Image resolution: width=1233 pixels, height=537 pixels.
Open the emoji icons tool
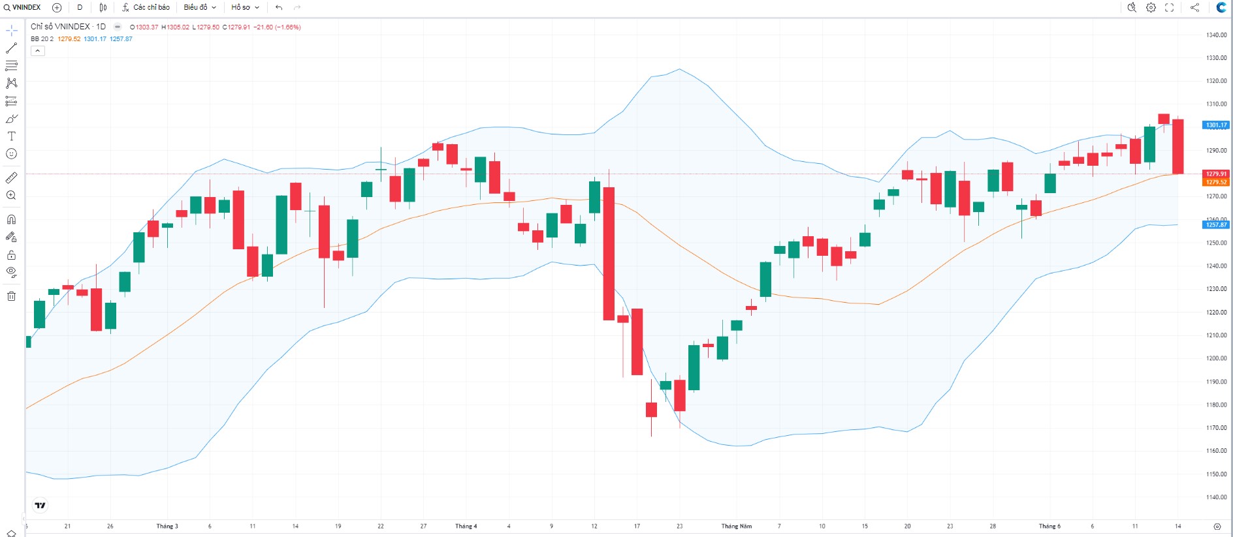(x=11, y=154)
